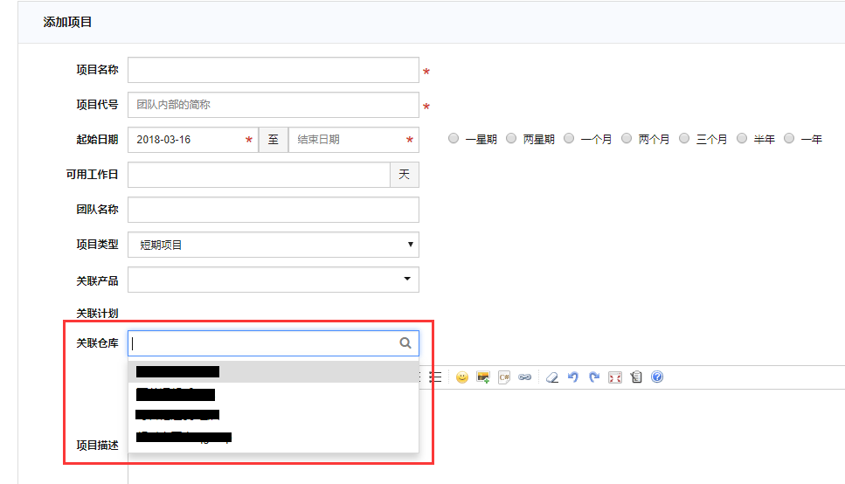Expand the 关联产品 dropdown
This screenshot has width=845, height=484.
click(274, 280)
